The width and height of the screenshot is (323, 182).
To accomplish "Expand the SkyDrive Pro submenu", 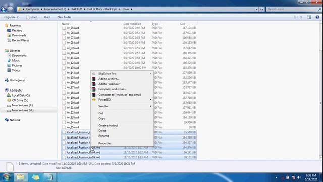I will [122, 74].
